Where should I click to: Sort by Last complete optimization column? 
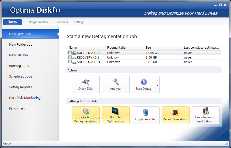[x=202, y=48]
